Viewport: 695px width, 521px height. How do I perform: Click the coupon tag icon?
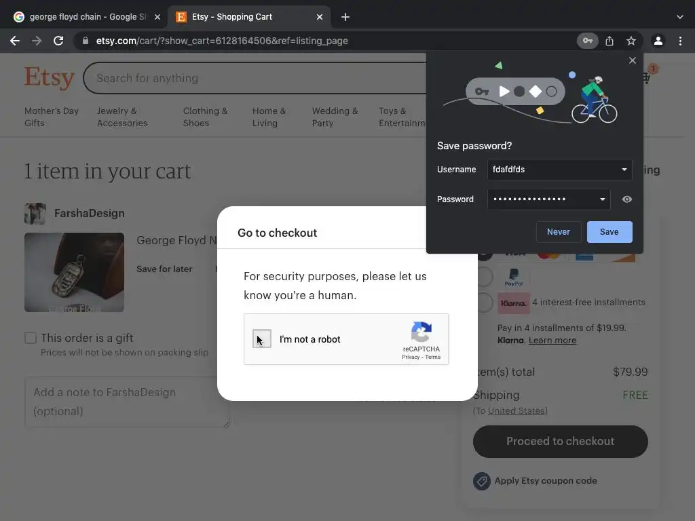[482, 481]
